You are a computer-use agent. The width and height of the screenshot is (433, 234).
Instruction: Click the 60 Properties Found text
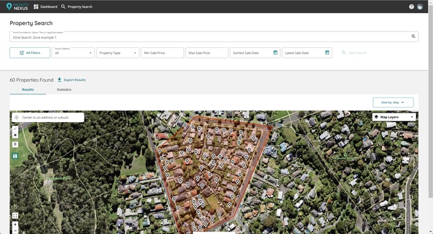[31, 80]
